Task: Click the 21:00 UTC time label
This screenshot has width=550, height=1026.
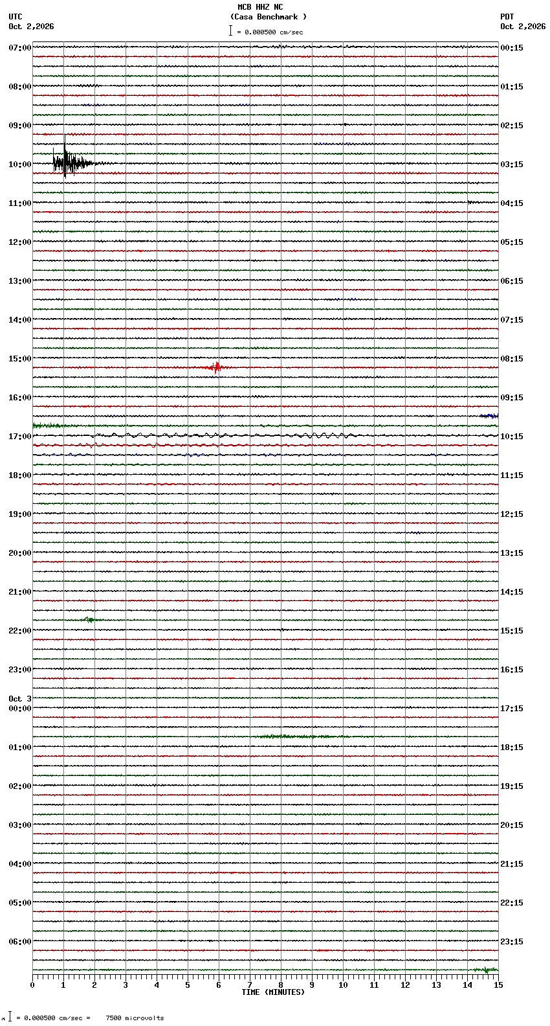Action: tap(20, 592)
